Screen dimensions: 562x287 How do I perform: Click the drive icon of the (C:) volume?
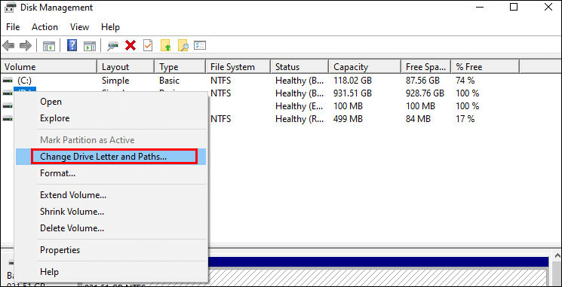tap(8, 81)
